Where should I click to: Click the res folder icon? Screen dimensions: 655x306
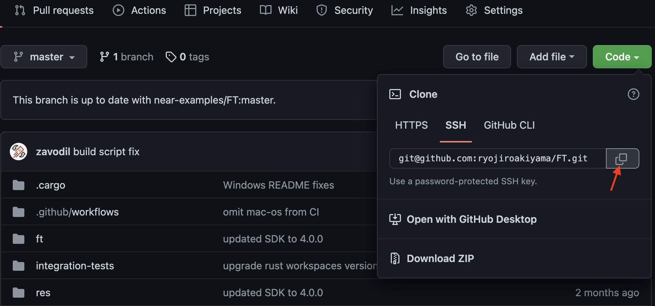tap(19, 293)
